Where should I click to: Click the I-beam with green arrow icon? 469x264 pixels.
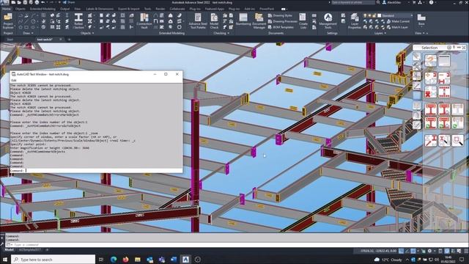point(430,122)
